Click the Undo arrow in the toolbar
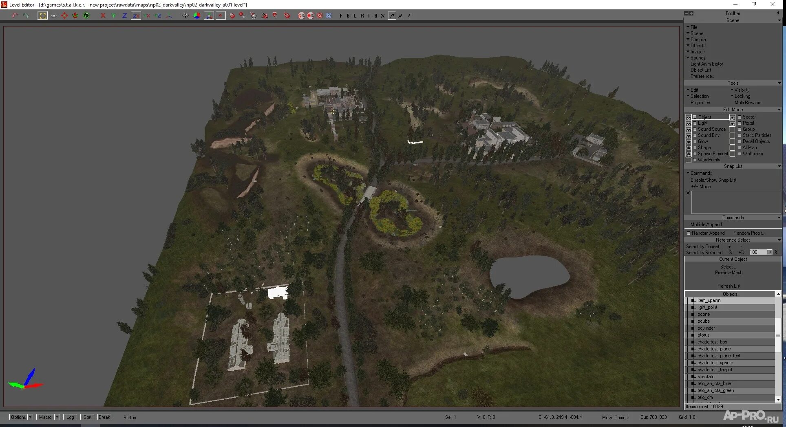The height and width of the screenshot is (427, 786). pos(15,15)
